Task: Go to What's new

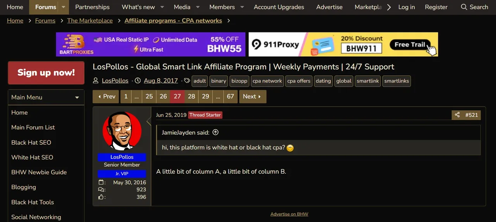Action: coord(138,7)
